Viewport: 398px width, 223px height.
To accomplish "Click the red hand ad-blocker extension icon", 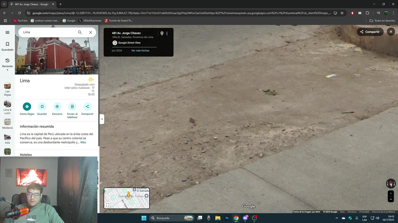I will (x=352, y=13).
